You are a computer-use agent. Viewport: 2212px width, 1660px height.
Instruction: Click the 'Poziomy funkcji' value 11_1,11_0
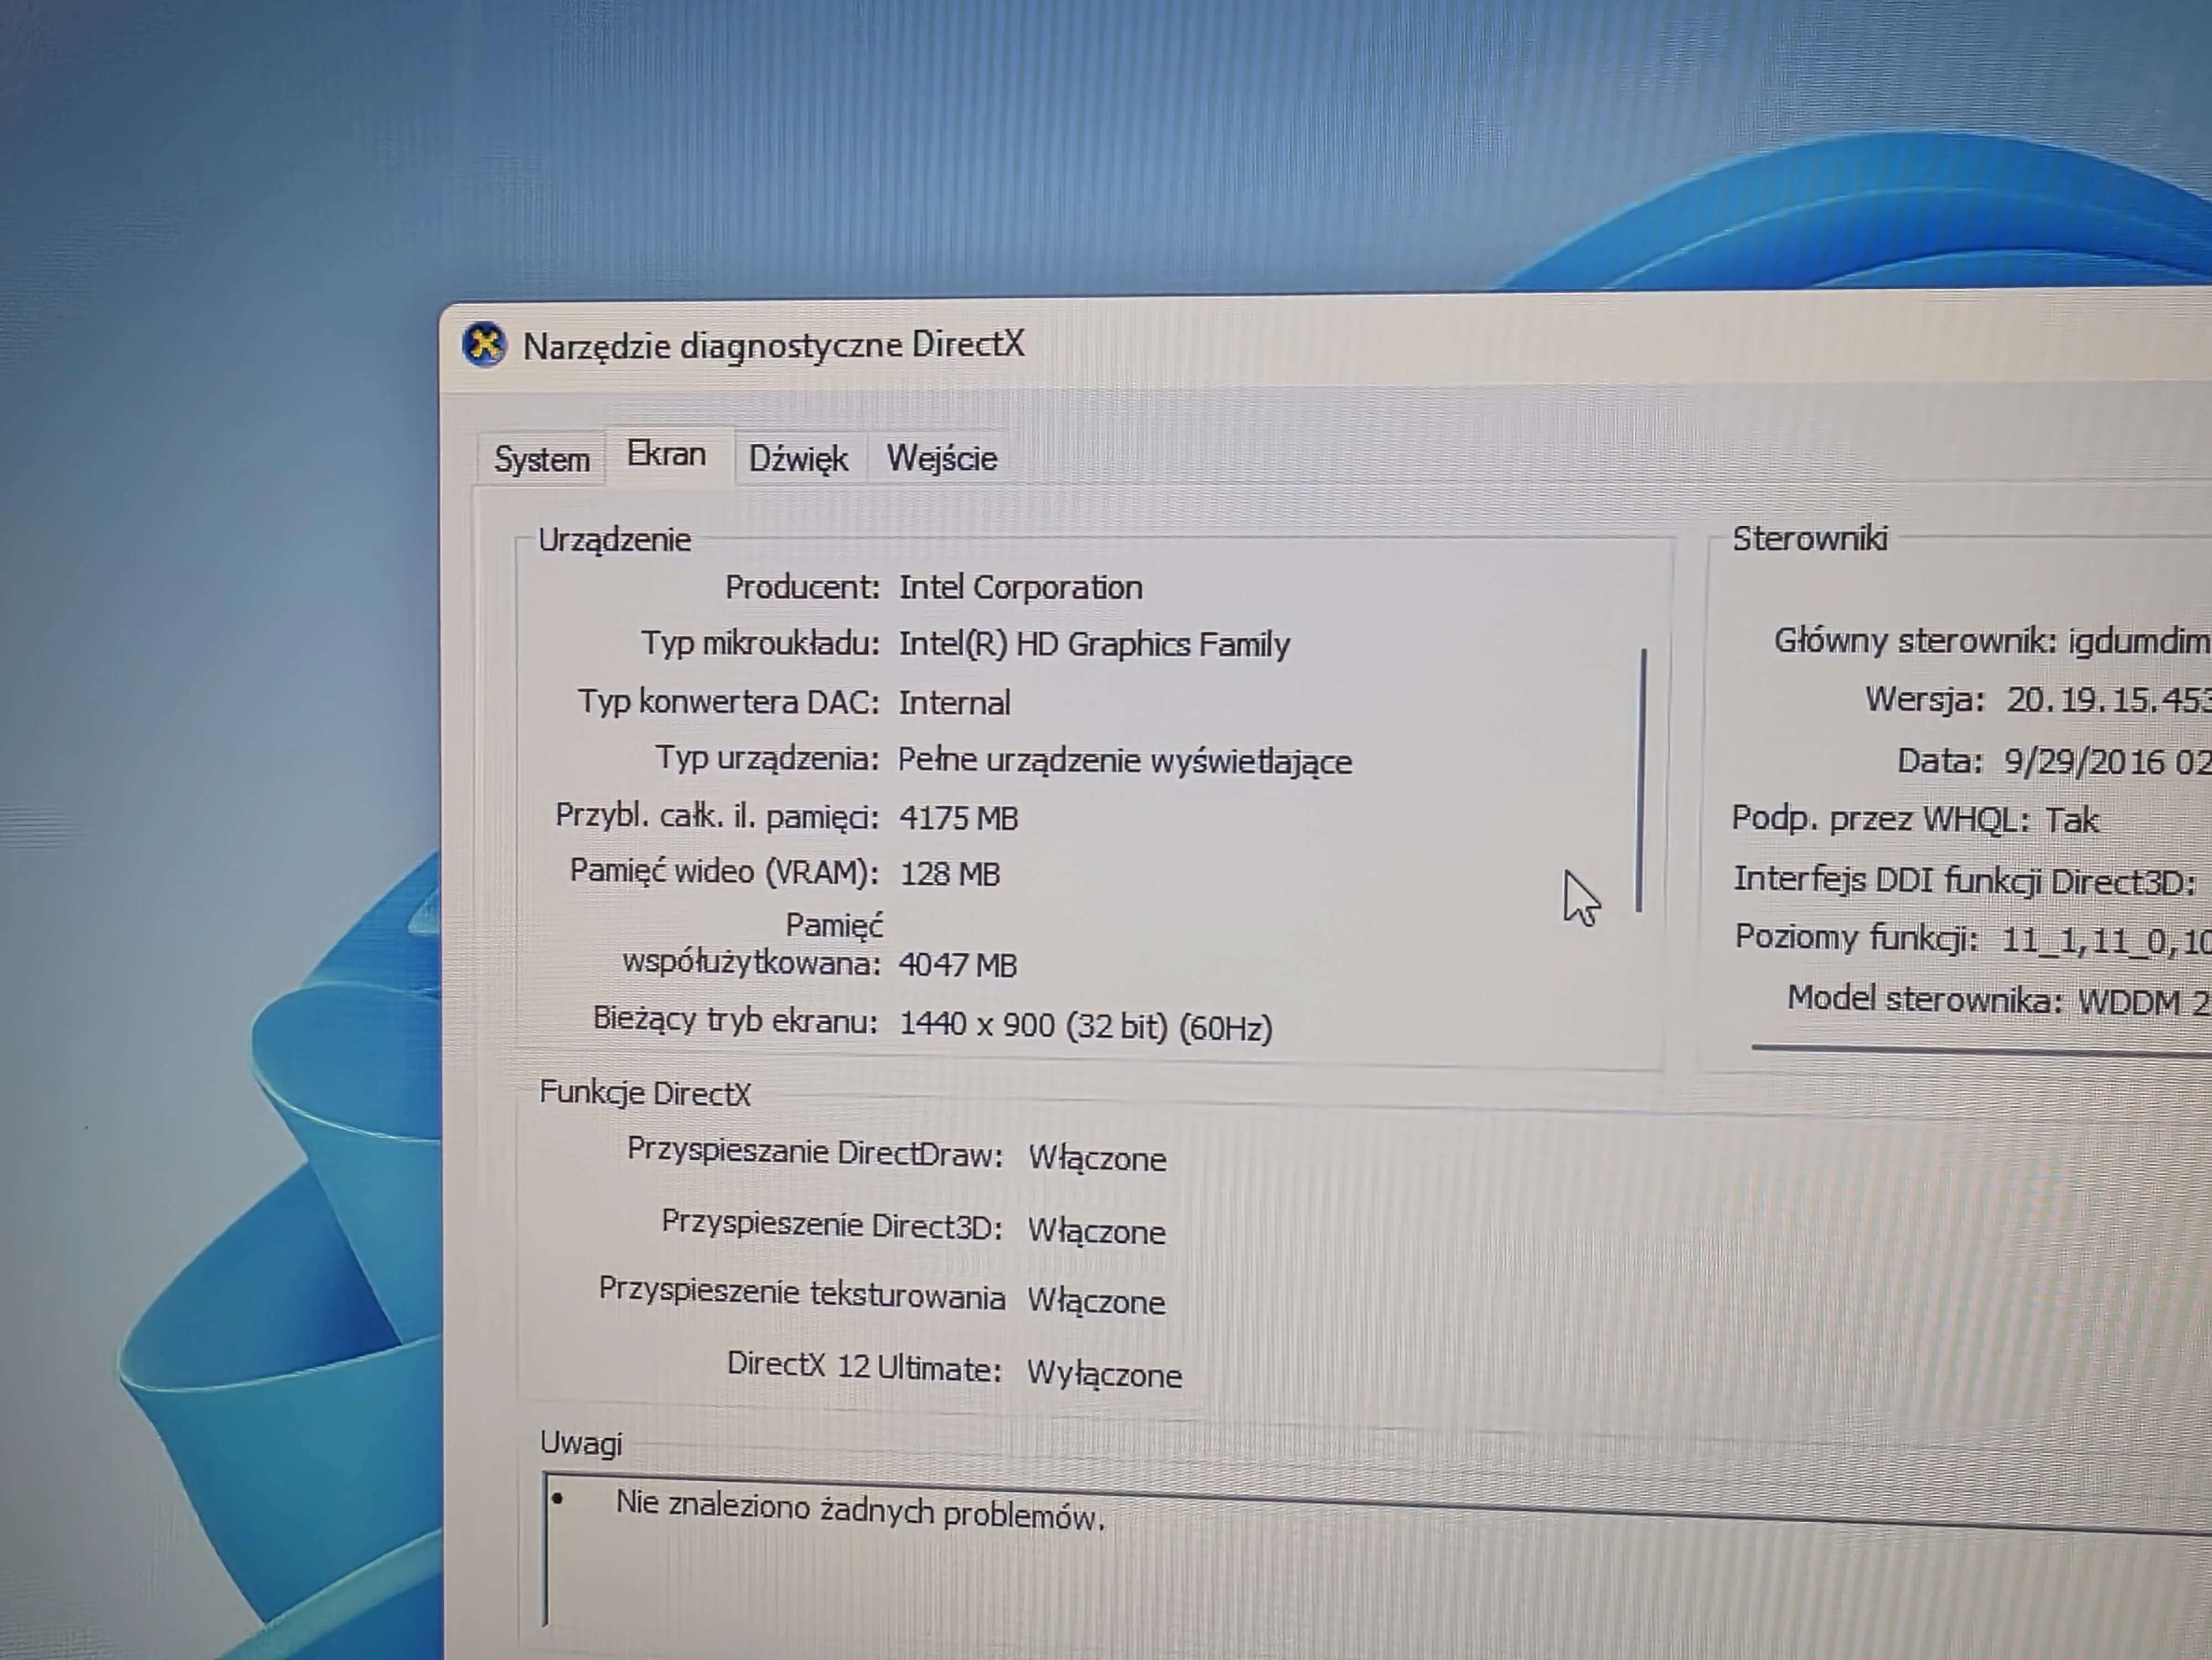tap(2107, 941)
